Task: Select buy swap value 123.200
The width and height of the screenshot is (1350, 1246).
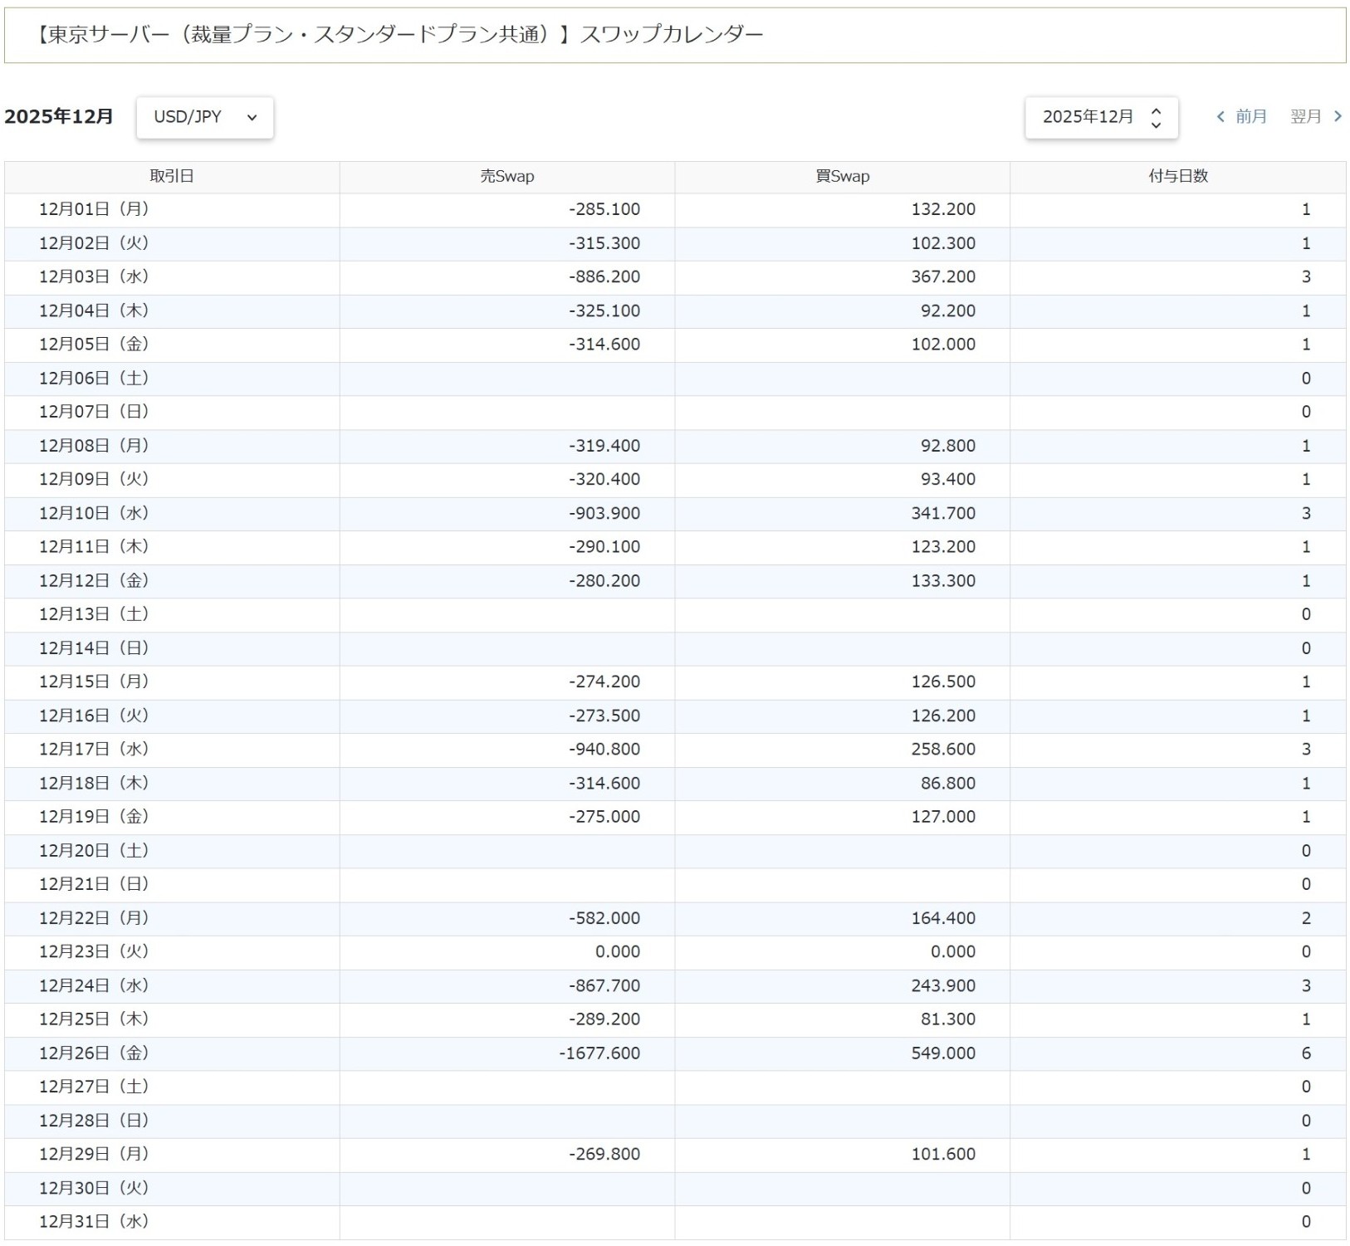Action: (x=943, y=547)
